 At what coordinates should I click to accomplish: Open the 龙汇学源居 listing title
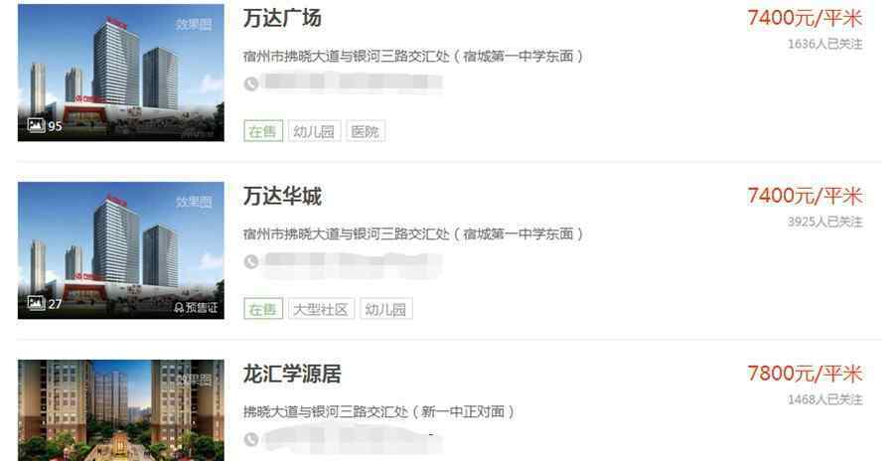pyautogui.click(x=292, y=375)
